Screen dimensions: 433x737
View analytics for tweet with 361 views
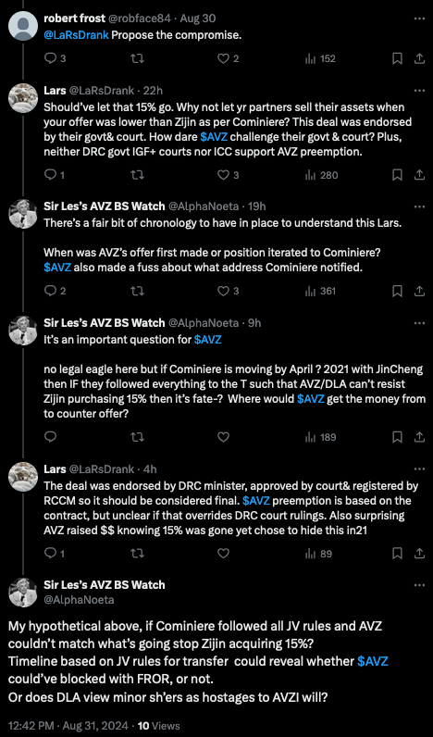coord(321,292)
